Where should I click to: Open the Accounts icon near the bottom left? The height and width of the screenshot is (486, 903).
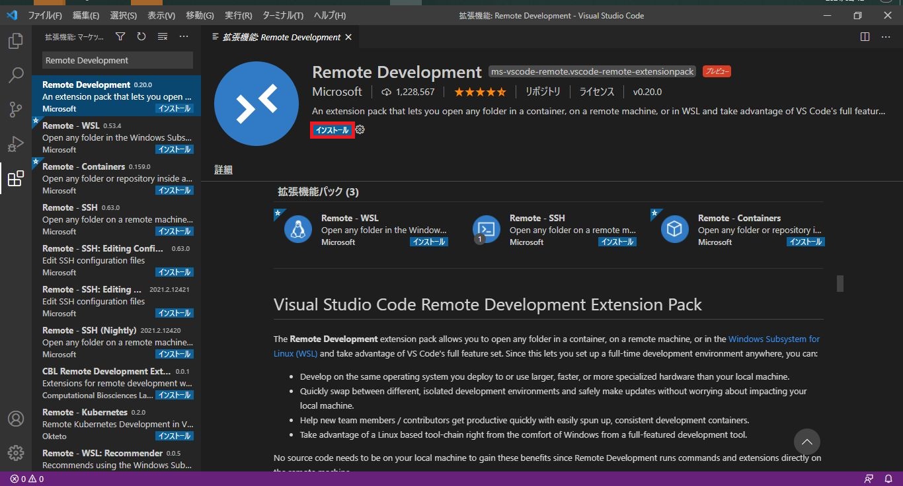coord(16,418)
